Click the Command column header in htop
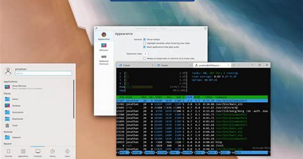The height and width of the screenshot is (159, 303). tap(221, 97)
